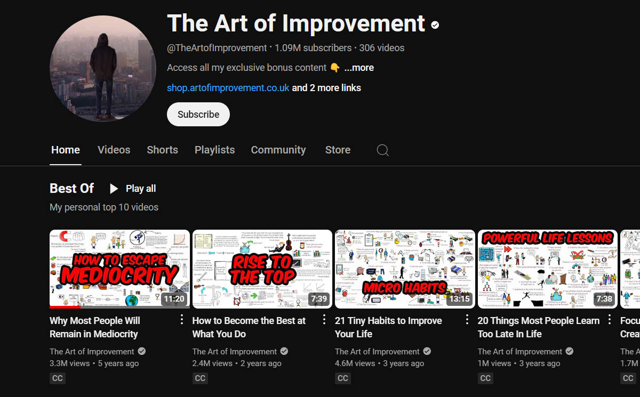Click the 7:39 duration badge
Viewport: 640px width, 397px height.
pos(319,298)
